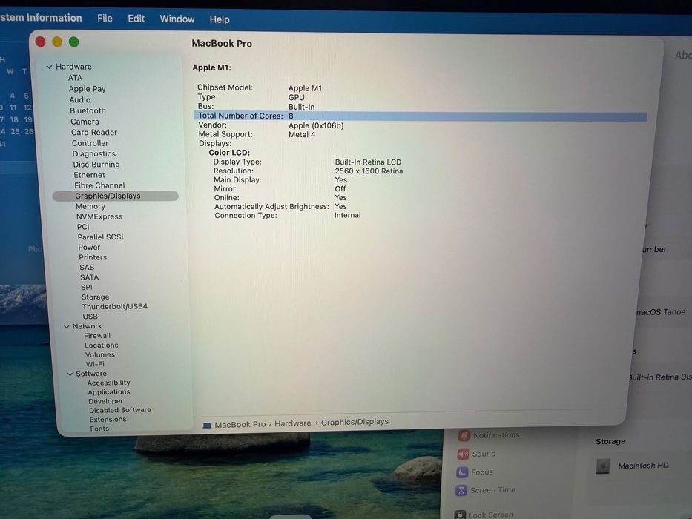Select Developer under Software

(x=105, y=401)
